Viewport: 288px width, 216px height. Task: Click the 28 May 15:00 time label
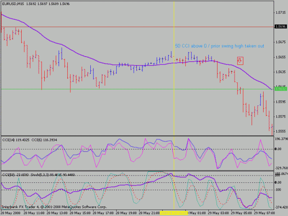click(80, 213)
